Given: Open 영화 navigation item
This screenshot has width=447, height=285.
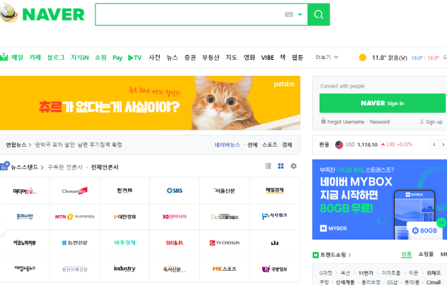Looking at the screenshot, I should point(249,58).
